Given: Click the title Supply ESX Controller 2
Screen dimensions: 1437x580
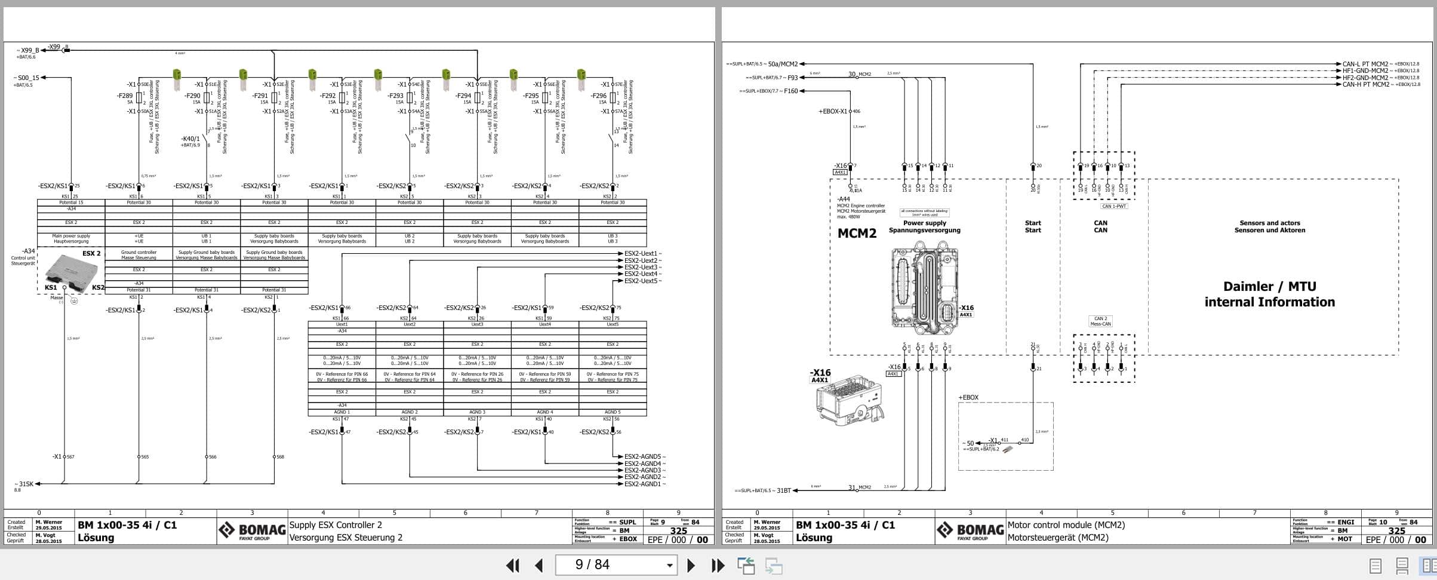Looking at the screenshot, I should 334,525.
